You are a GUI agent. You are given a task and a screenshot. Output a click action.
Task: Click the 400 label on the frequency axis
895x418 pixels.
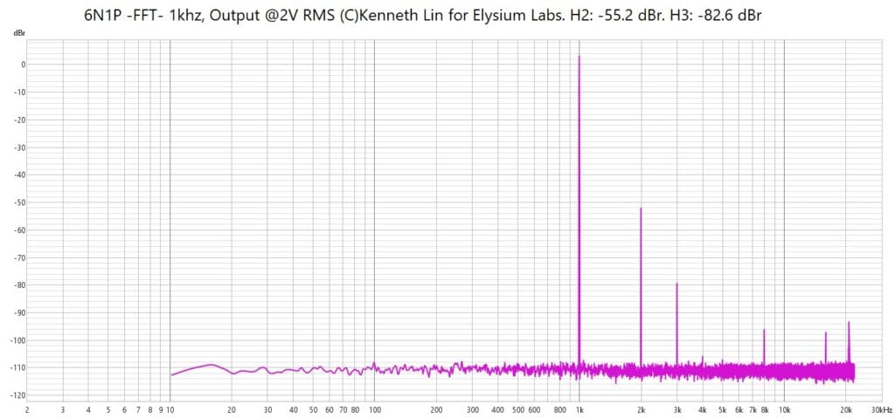click(497, 410)
